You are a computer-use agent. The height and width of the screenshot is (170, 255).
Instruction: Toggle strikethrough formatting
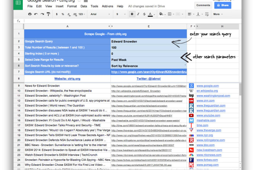pos(144,14)
